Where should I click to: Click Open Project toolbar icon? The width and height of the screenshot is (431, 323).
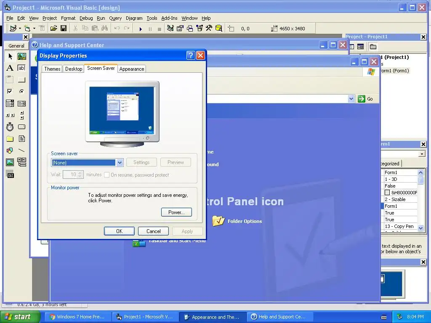[53, 28]
